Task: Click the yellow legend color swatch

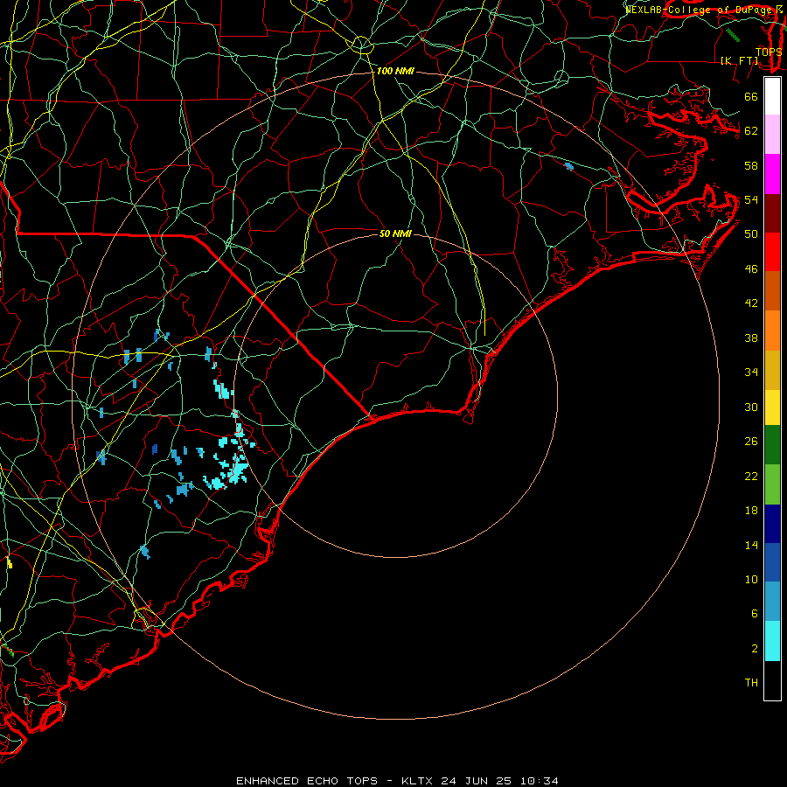Action: click(772, 407)
